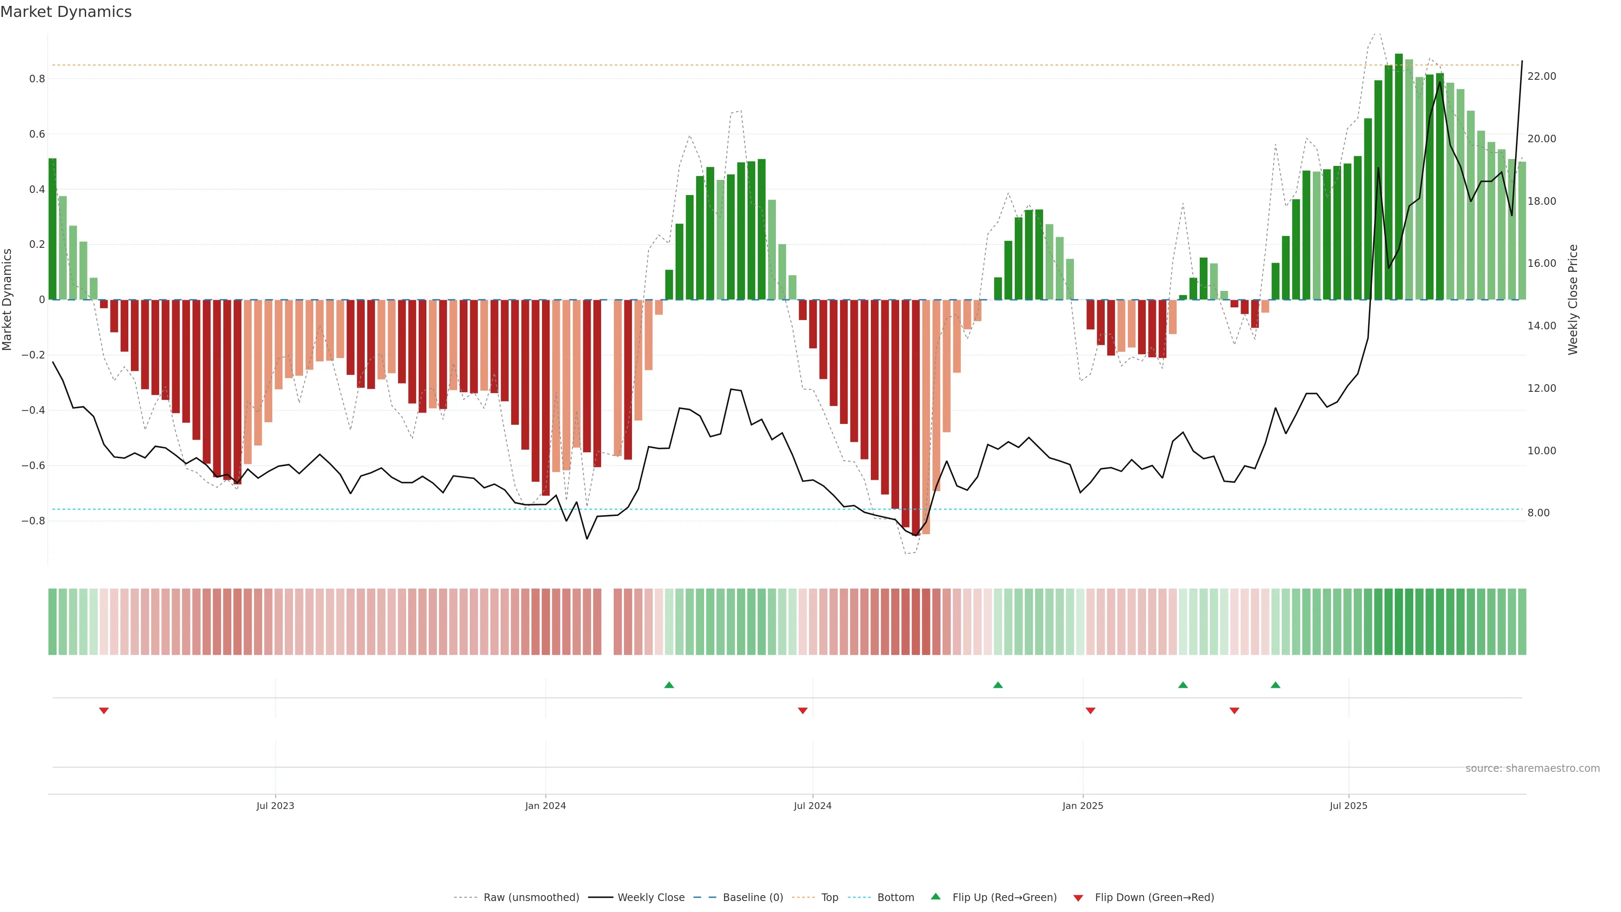Image resolution: width=1621 pixels, height=912 pixels.
Task: Click the Flip Up marker near March 2025
Action: (1183, 685)
